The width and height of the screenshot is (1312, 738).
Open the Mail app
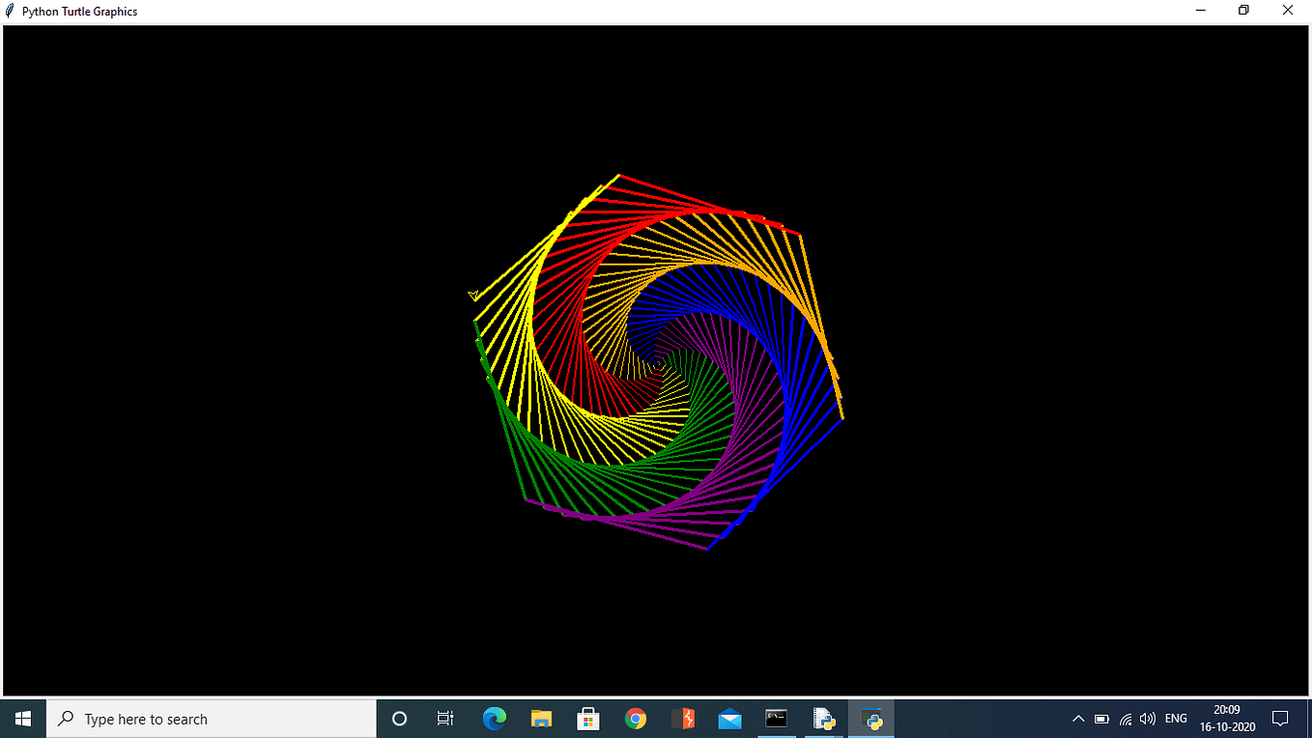(729, 719)
